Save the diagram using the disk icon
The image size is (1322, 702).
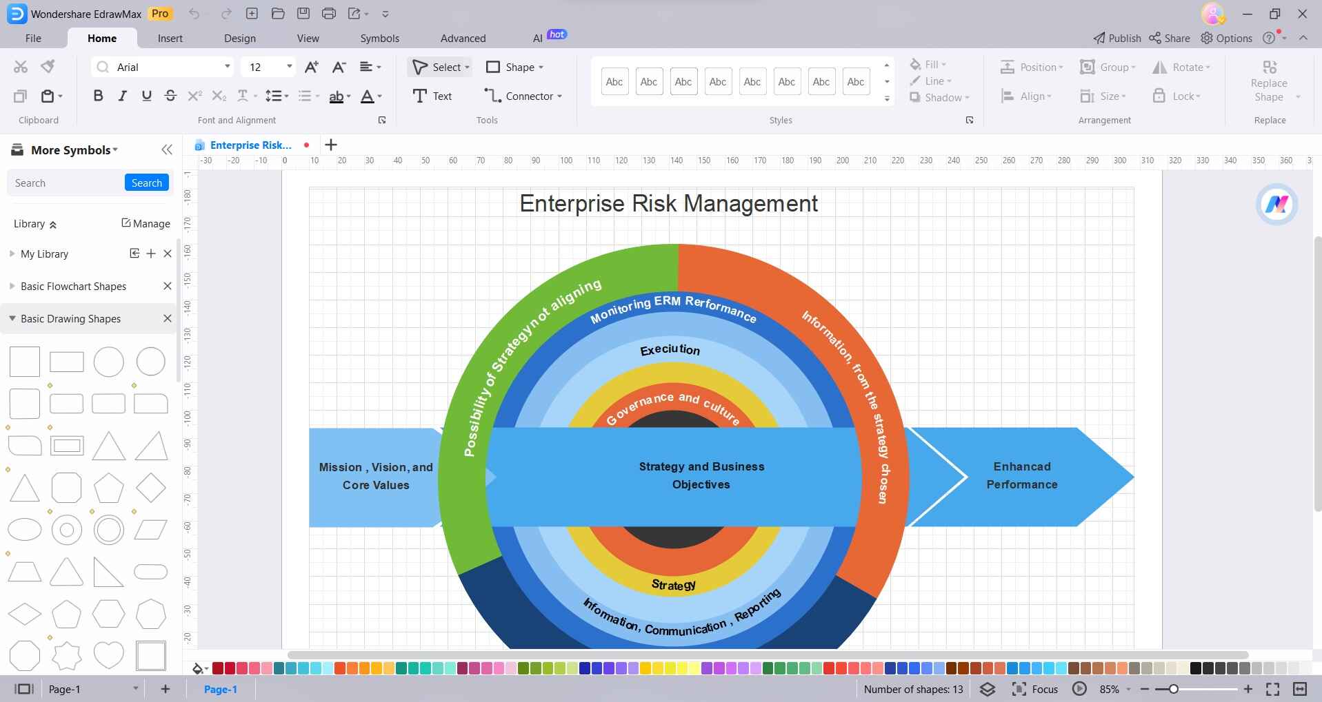click(303, 14)
